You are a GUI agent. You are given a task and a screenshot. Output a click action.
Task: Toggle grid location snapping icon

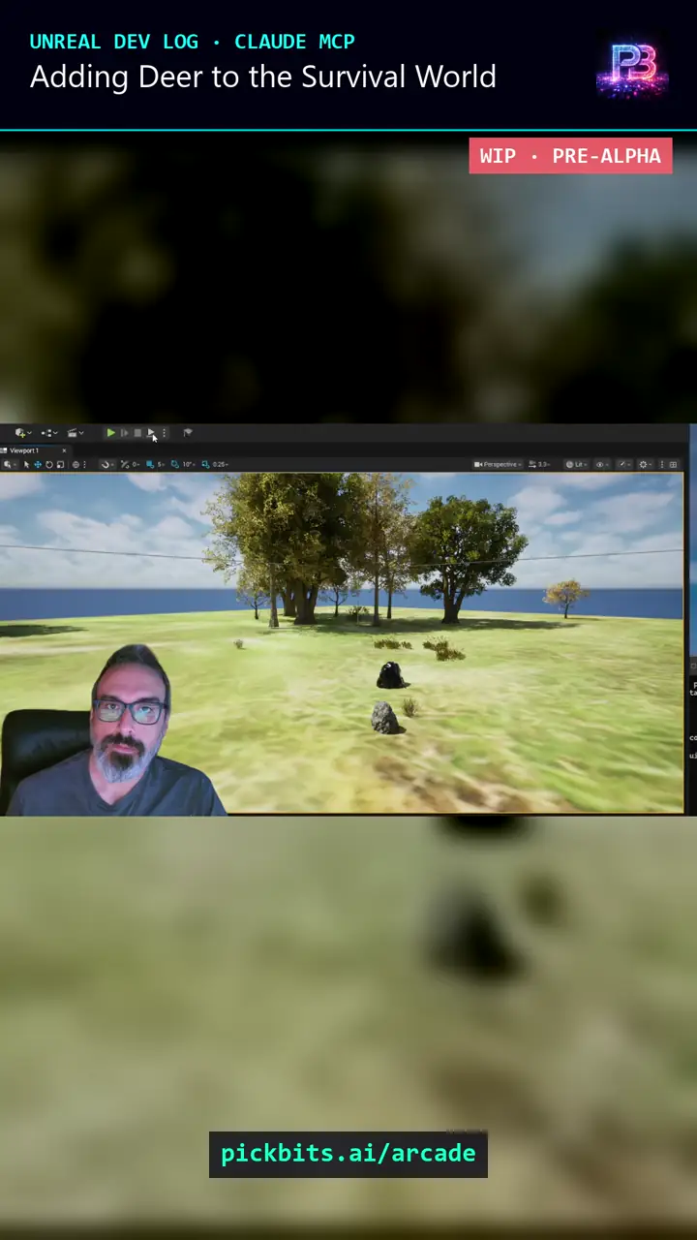(149, 464)
